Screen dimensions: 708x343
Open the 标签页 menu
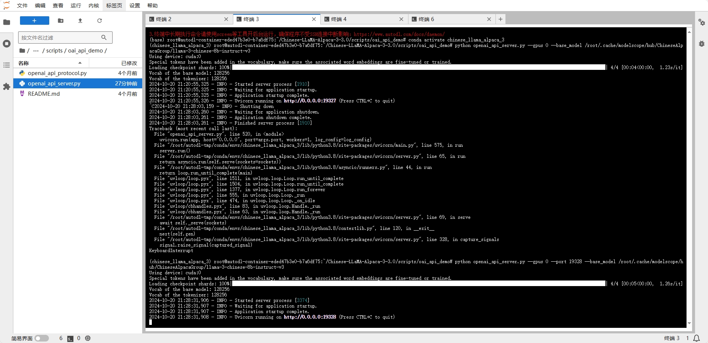(114, 6)
